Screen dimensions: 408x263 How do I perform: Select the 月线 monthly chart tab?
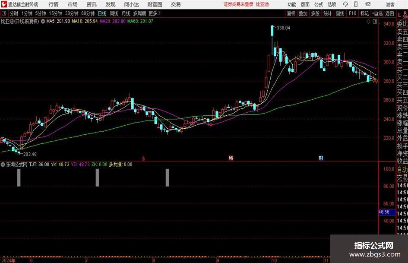[126, 13]
